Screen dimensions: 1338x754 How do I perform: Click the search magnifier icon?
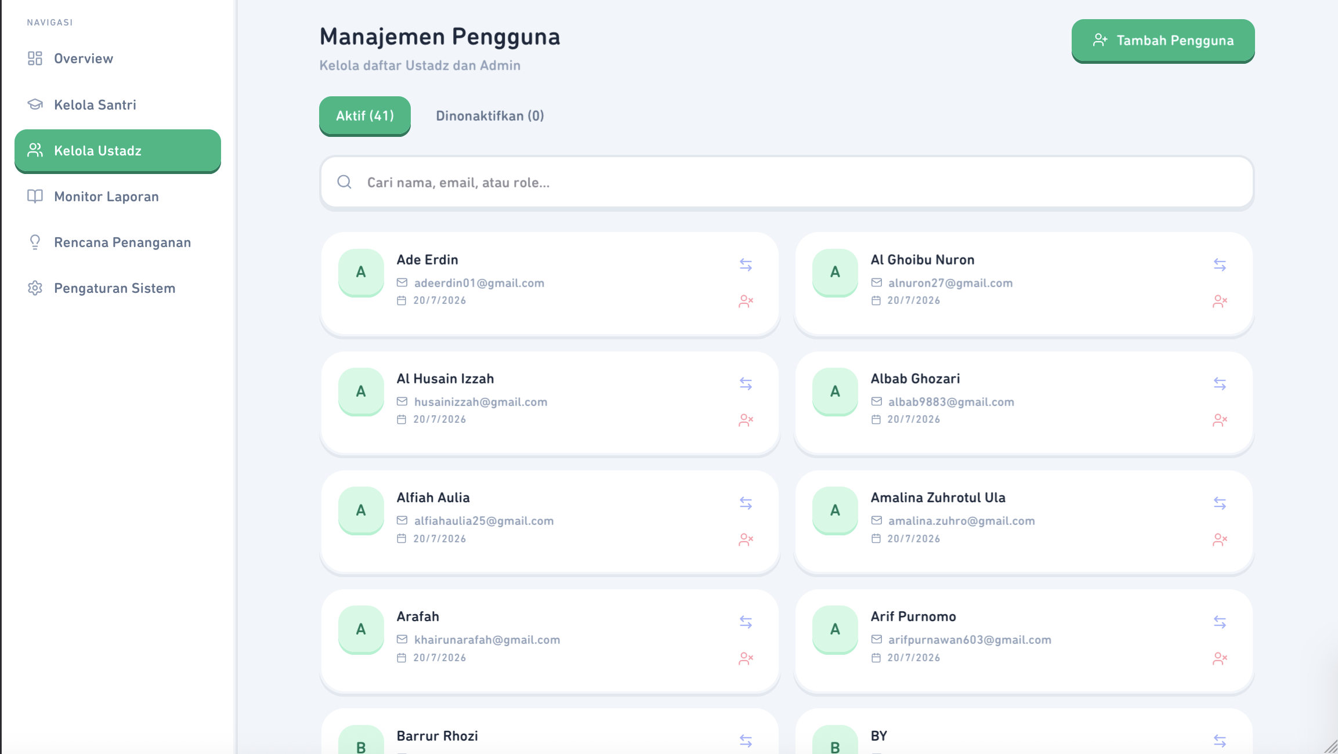pyautogui.click(x=344, y=182)
